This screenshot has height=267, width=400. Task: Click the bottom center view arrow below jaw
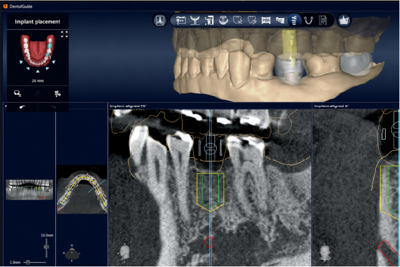38,72
